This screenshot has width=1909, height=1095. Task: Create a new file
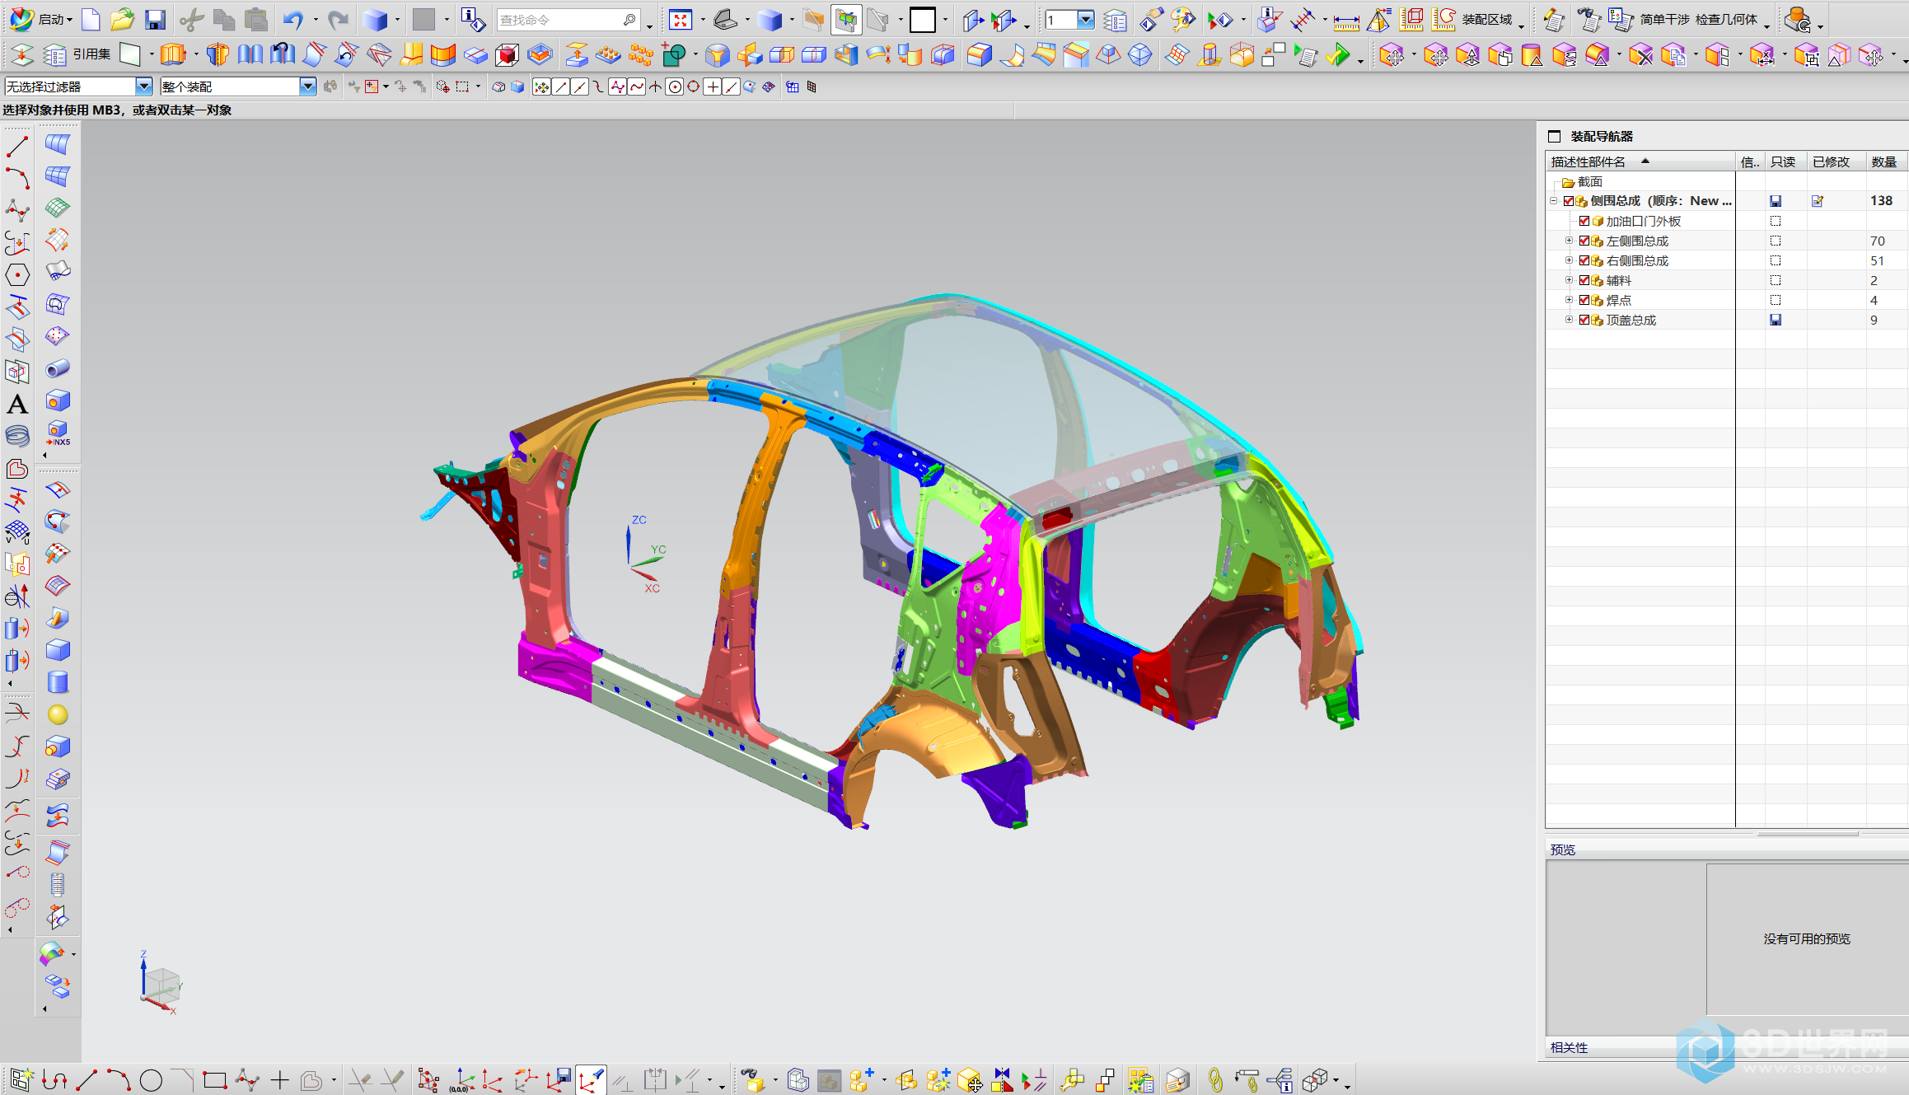(x=91, y=19)
